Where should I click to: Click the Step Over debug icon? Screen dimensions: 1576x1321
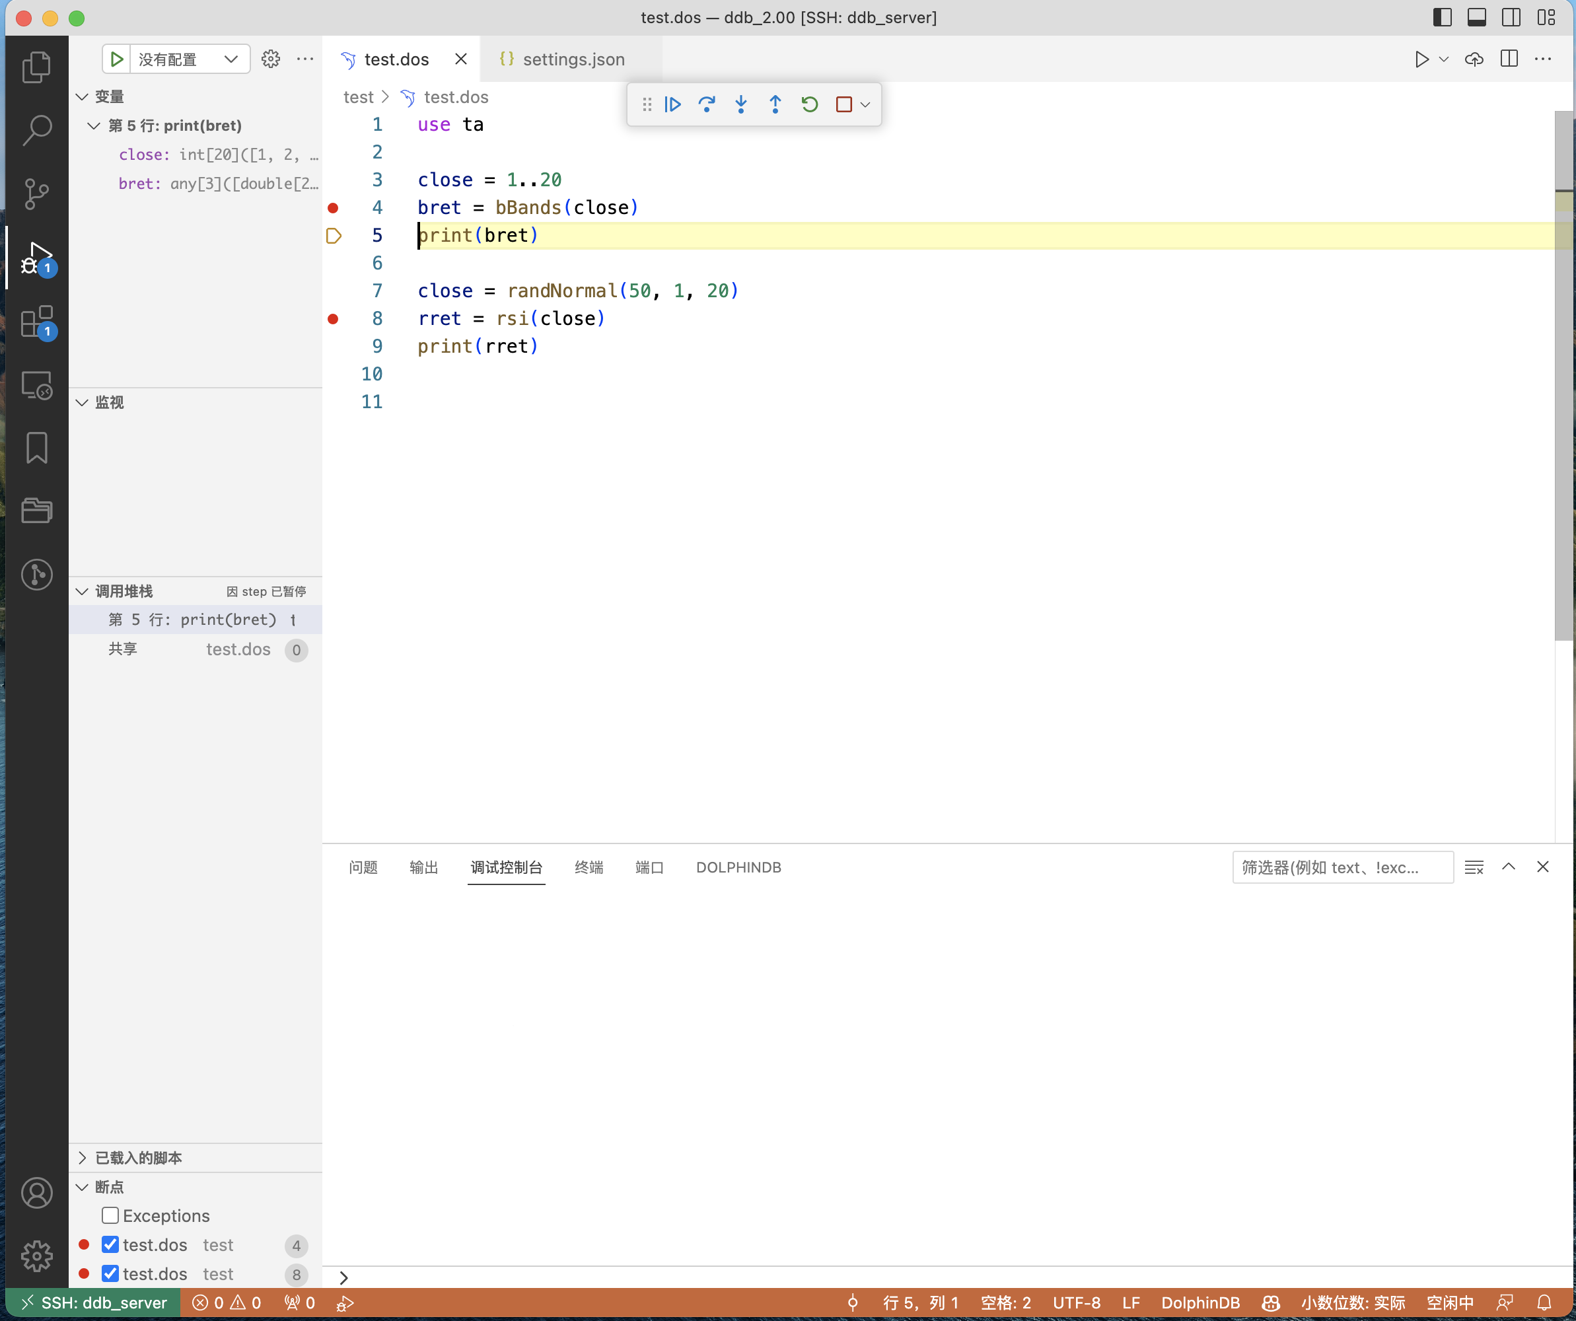click(x=706, y=104)
